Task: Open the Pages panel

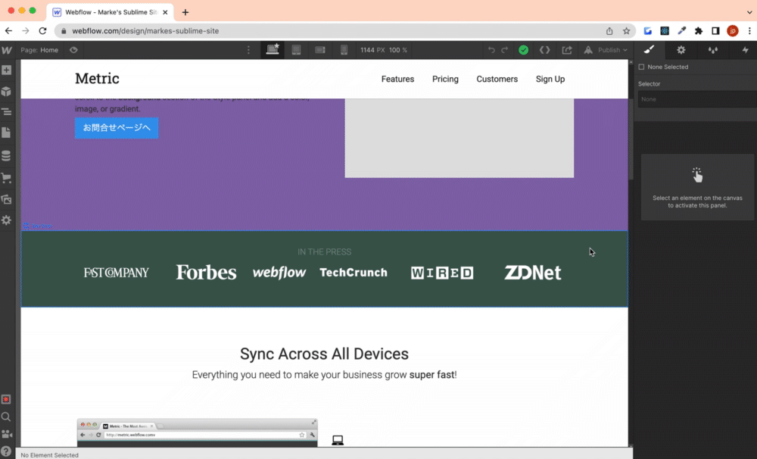Action: [x=6, y=133]
